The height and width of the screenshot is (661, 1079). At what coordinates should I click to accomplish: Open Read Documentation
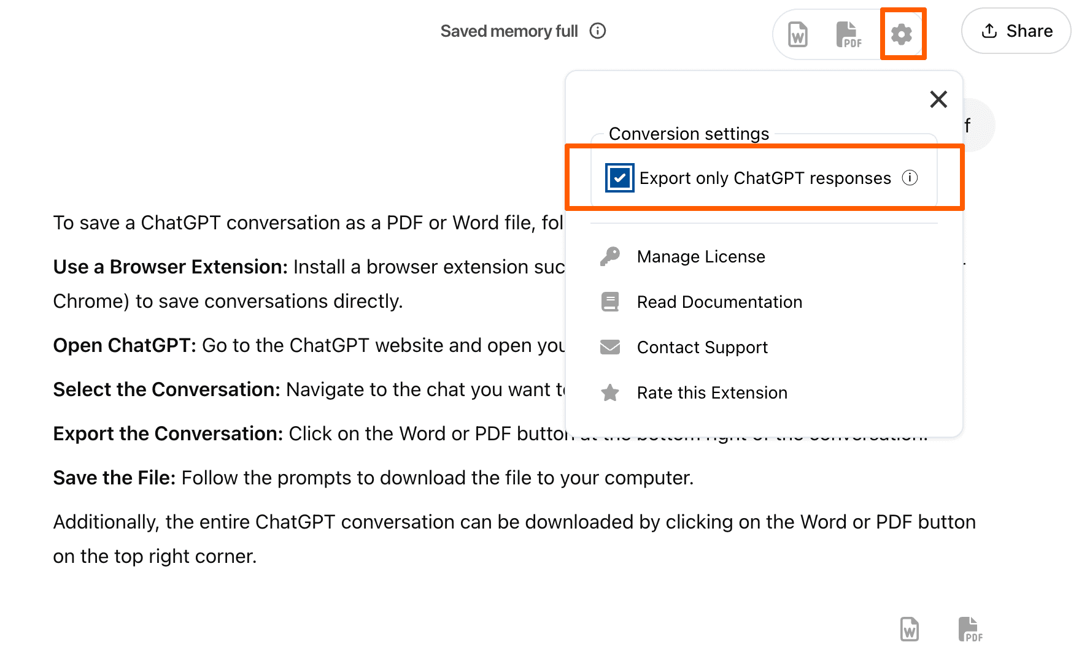[x=719, y=302]
